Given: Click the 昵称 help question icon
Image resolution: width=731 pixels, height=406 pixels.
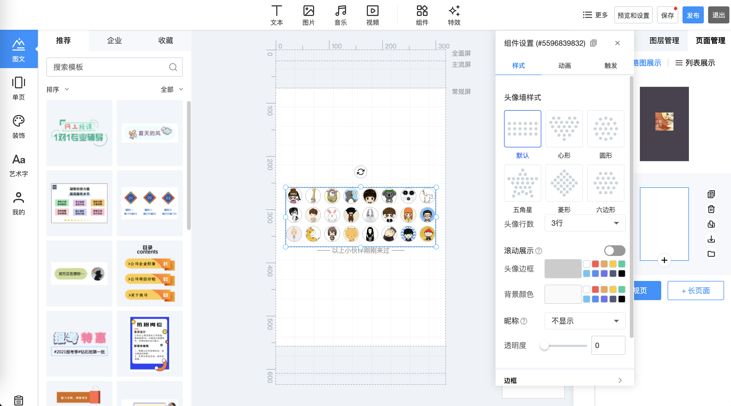Looking at the screenshot, I should tap(524, 321).
